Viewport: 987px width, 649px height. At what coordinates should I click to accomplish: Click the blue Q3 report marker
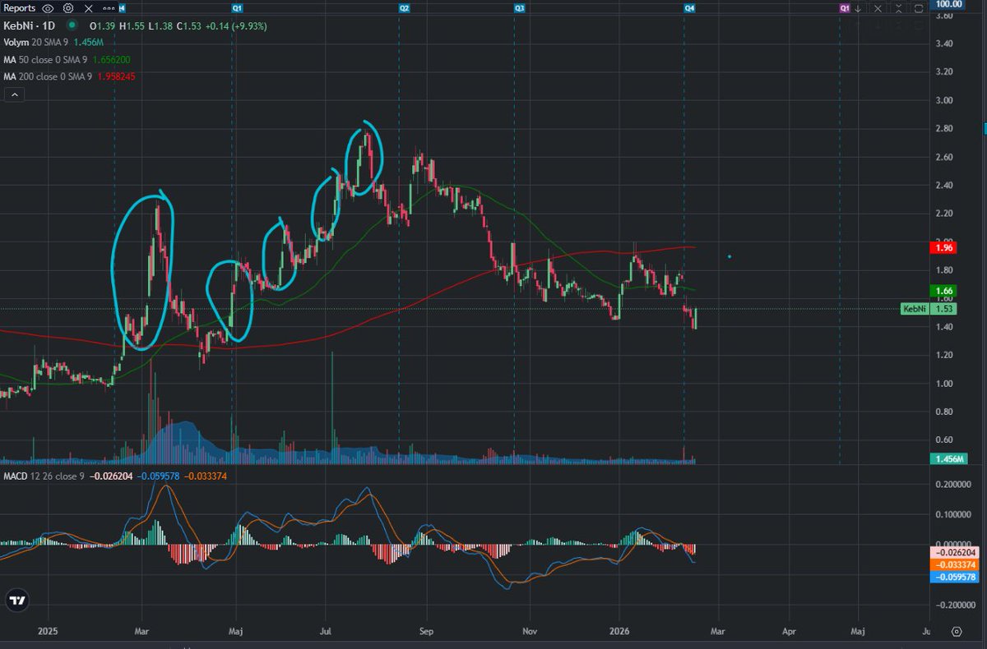(x=520, y=8)
